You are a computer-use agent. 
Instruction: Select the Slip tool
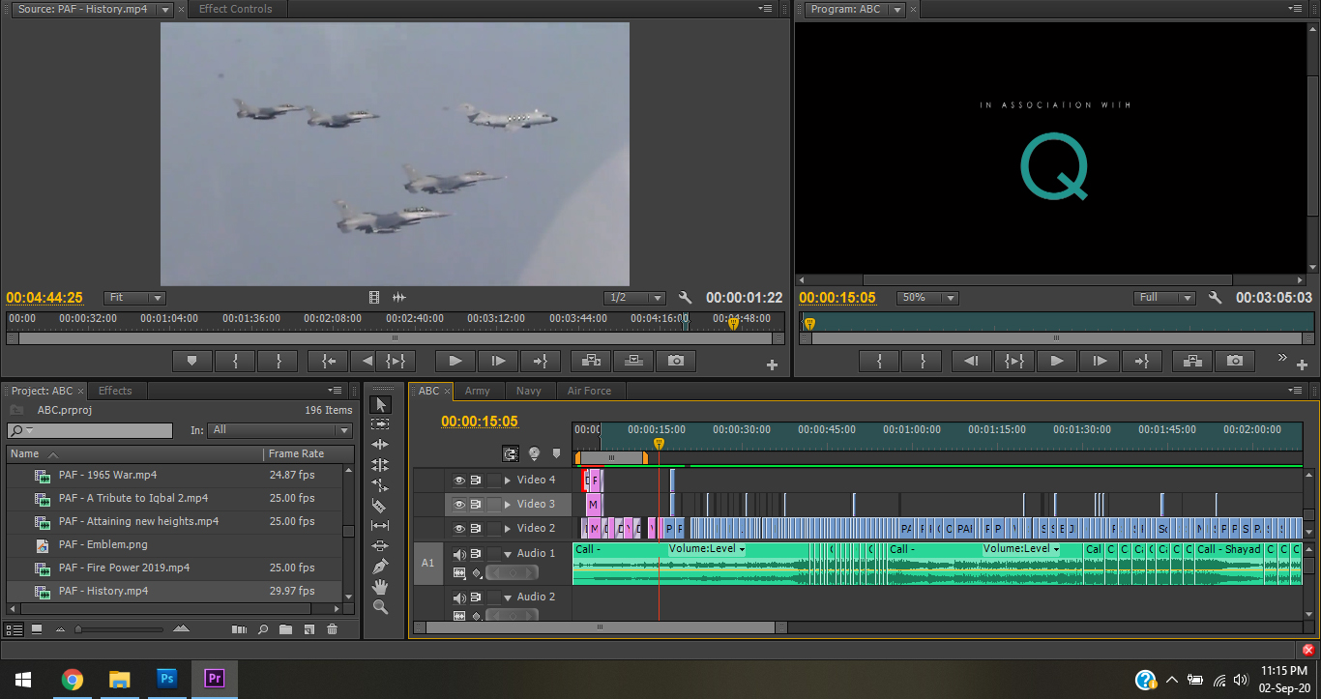point(380,526)
